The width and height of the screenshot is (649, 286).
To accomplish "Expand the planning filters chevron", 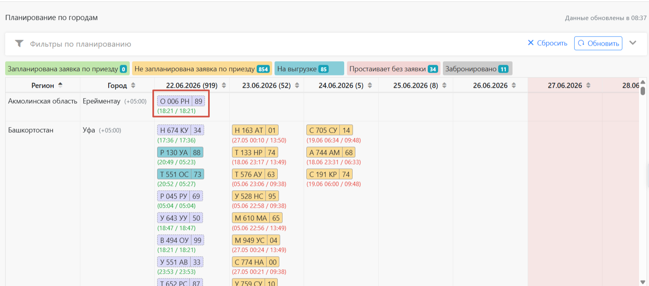I will coord(633,43).
